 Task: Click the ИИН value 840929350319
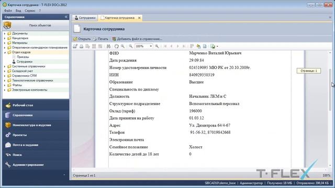pos(202,75)
